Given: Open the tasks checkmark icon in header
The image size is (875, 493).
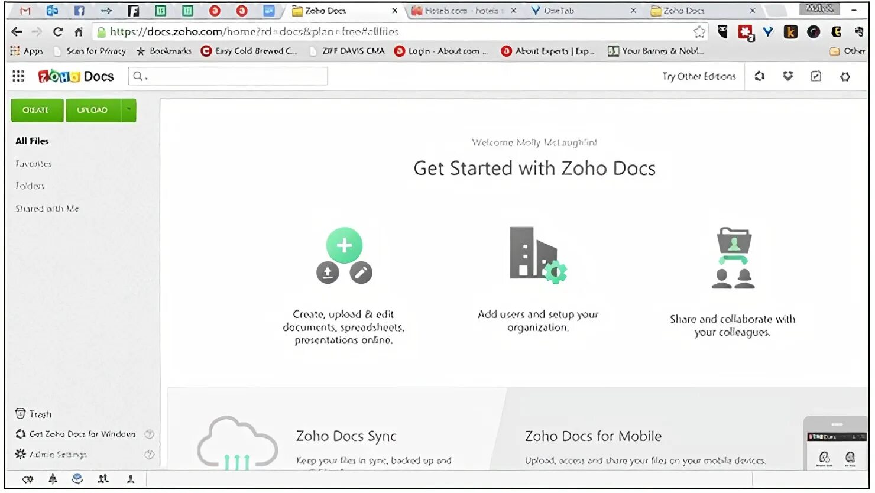Looking at the screenshot, I should [816, 76].
